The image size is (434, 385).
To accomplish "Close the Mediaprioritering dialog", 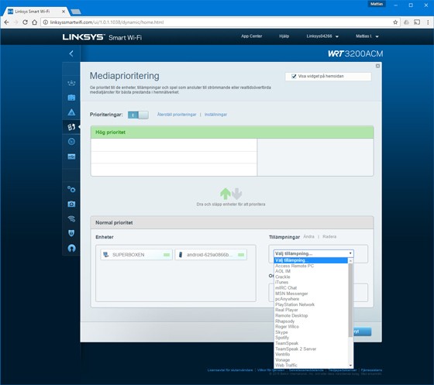I will coord(377,66).
